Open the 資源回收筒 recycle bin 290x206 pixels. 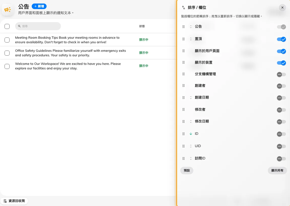(14, 201)
